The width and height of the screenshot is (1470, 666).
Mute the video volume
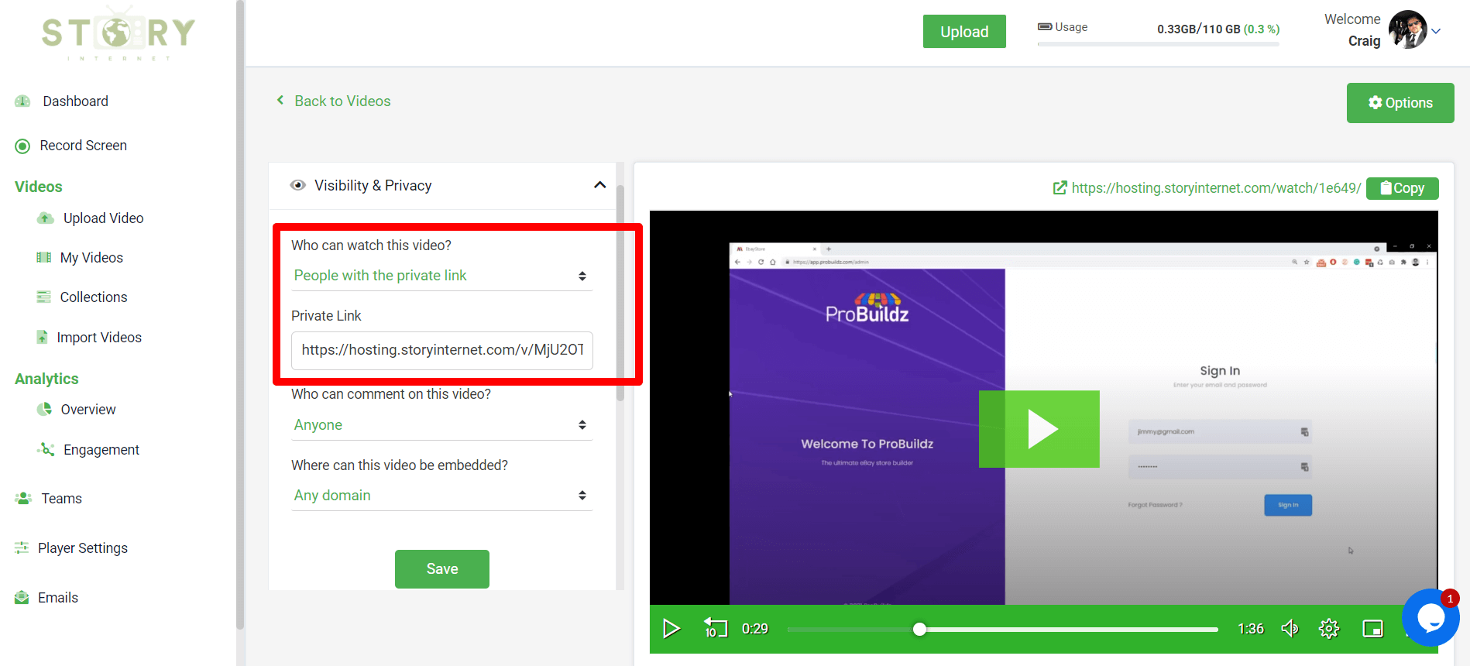click(x=1290, y=629)
